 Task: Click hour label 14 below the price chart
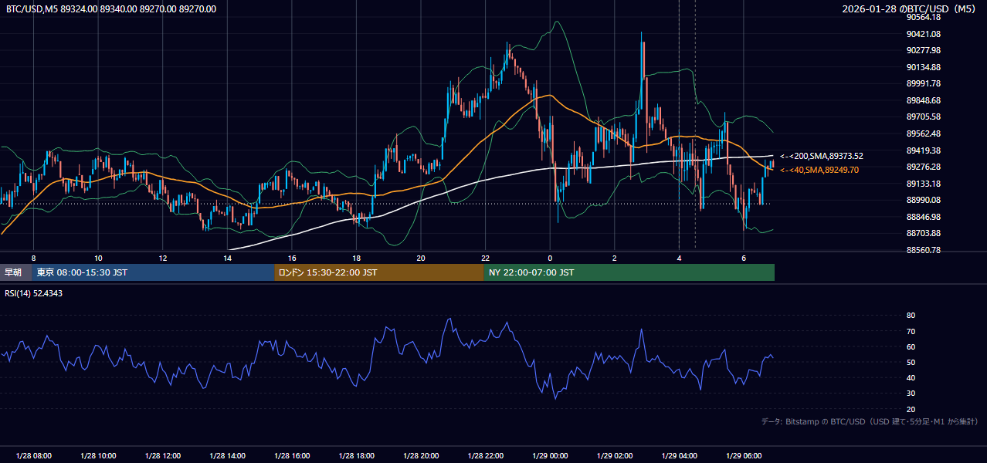pyautogui.click(x=227, y=258)
